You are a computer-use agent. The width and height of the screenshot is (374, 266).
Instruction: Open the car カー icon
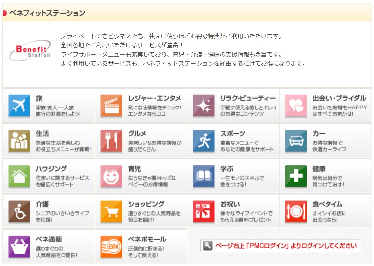(x=296, y=141)
